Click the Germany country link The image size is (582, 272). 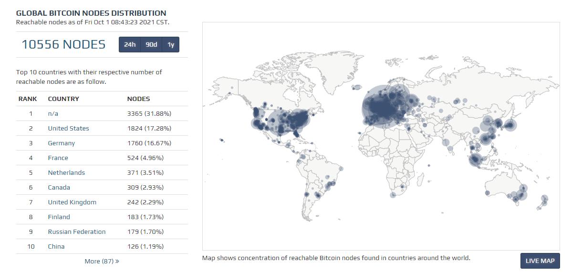[x=61, y=143]
